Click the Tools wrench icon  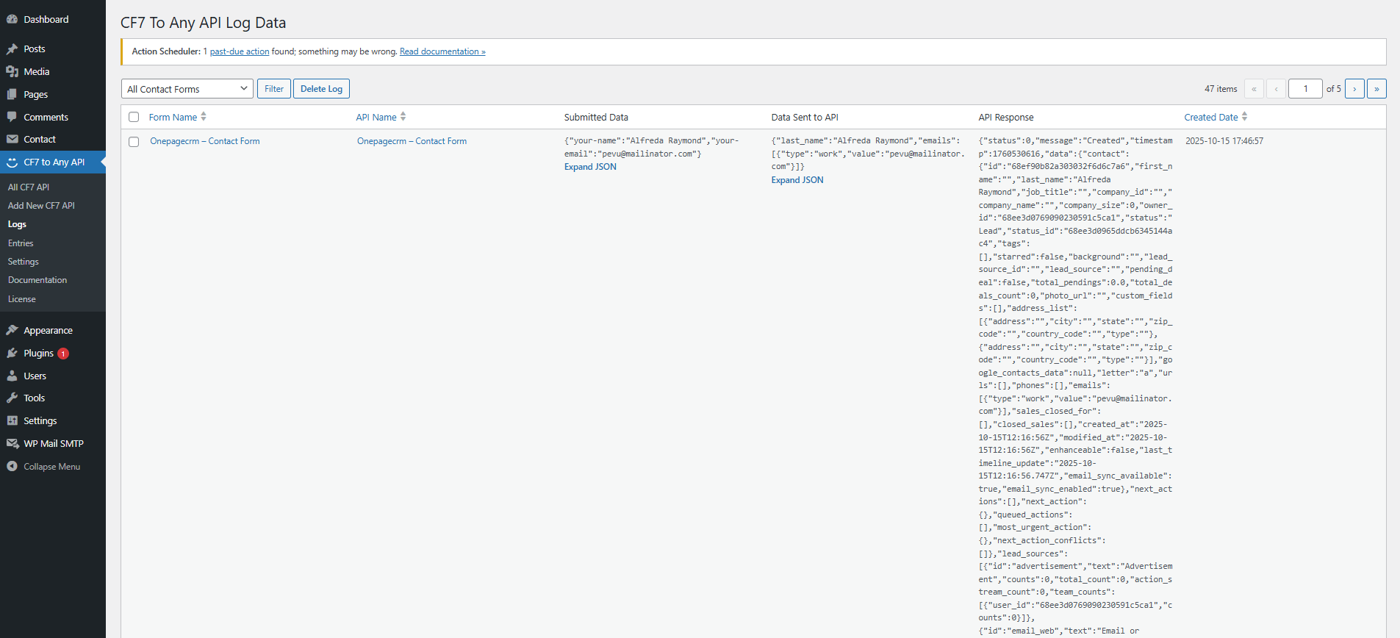click(12, 398)
